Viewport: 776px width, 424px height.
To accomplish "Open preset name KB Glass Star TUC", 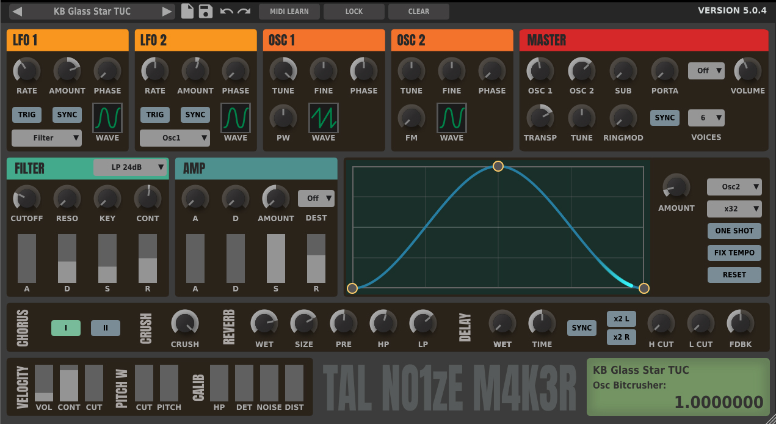I will coord(92,12).
